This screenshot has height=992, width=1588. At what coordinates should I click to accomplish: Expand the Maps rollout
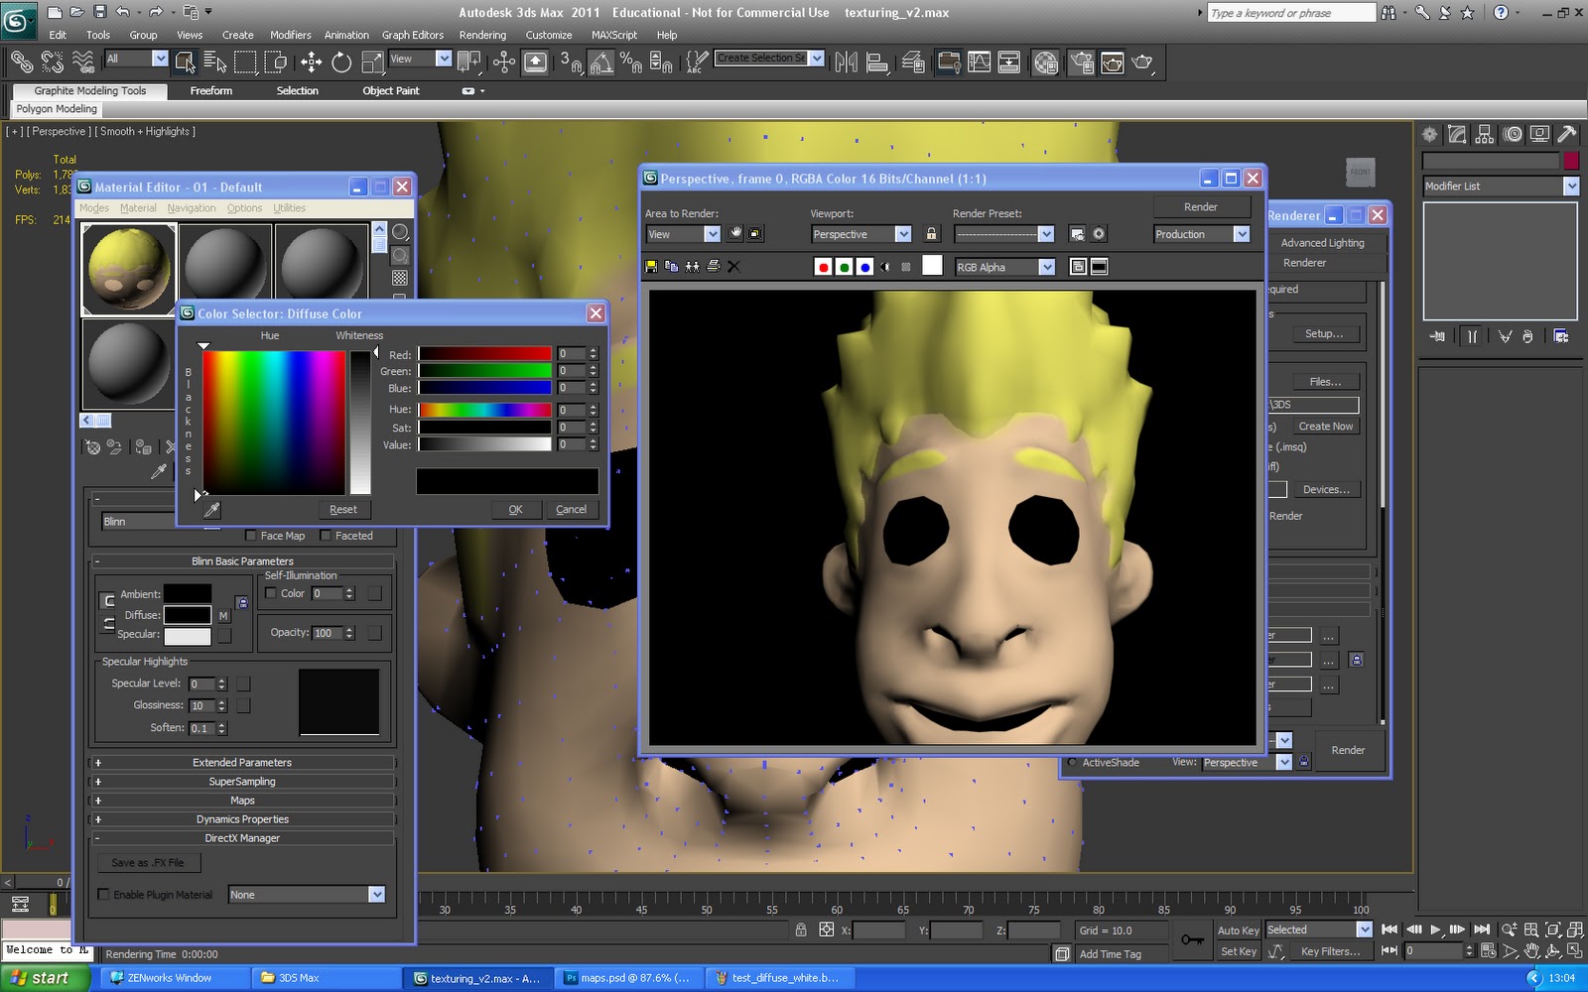pos(242,801)
